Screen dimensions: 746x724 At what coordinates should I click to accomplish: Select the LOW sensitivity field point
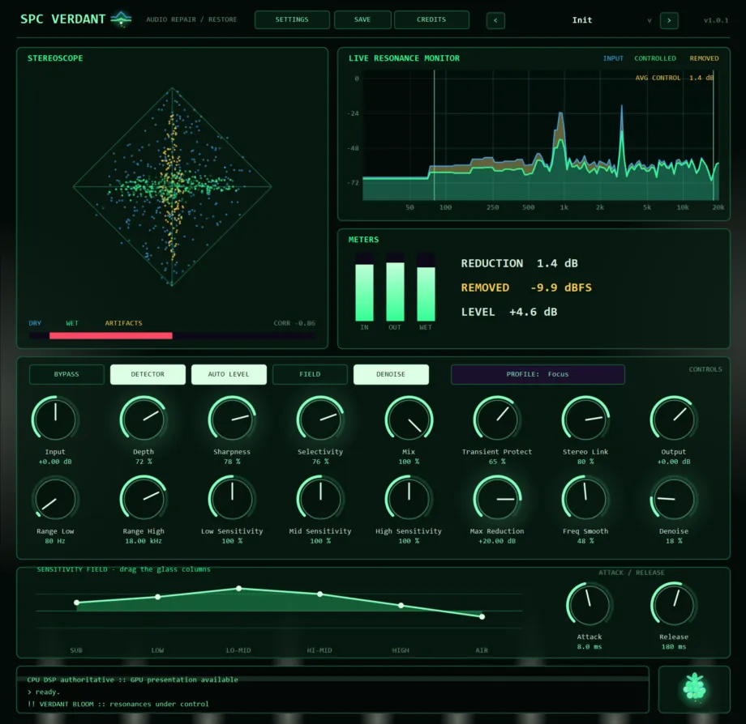pyautogui.click(x=157, y=597)
